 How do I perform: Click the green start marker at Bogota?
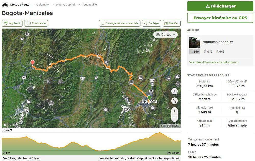tap(149, 98)
